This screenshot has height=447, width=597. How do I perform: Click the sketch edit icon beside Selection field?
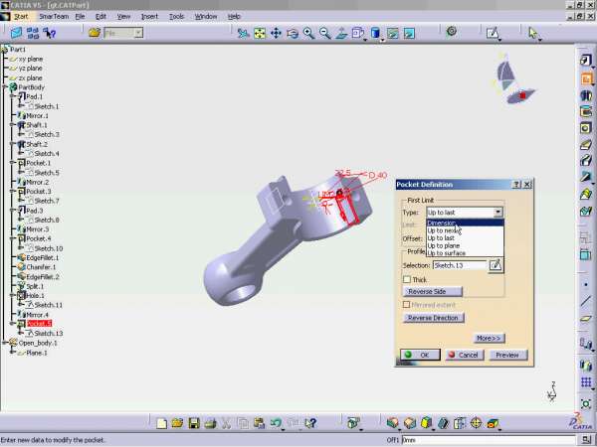[x=496, y=265]
